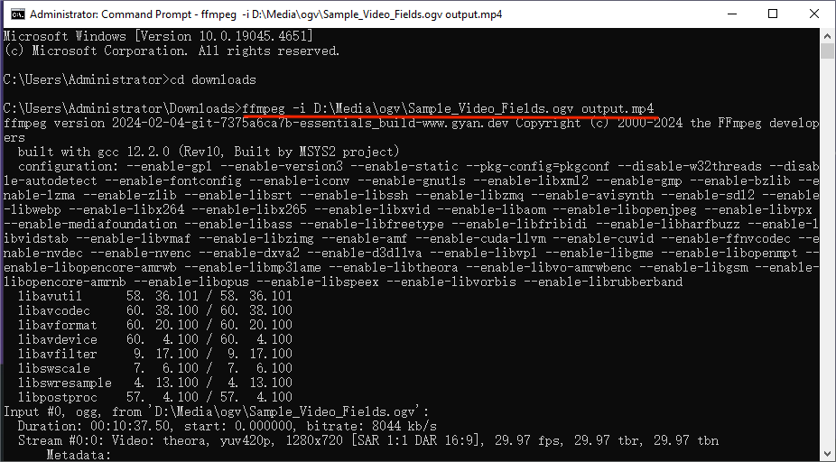Viewport: 836px width, 462px height.
Task: Click the 'Metadata:' line
Action: [x=79, y=455]
